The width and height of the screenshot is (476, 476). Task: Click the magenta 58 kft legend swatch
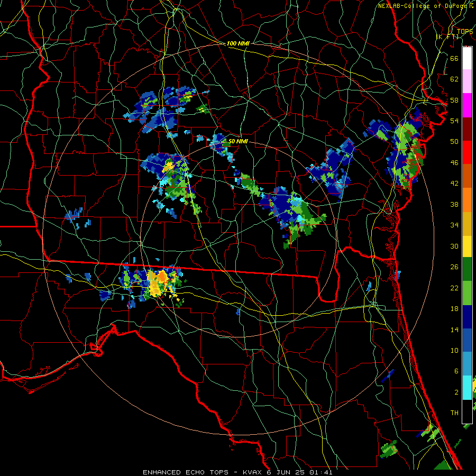point(467,105)
